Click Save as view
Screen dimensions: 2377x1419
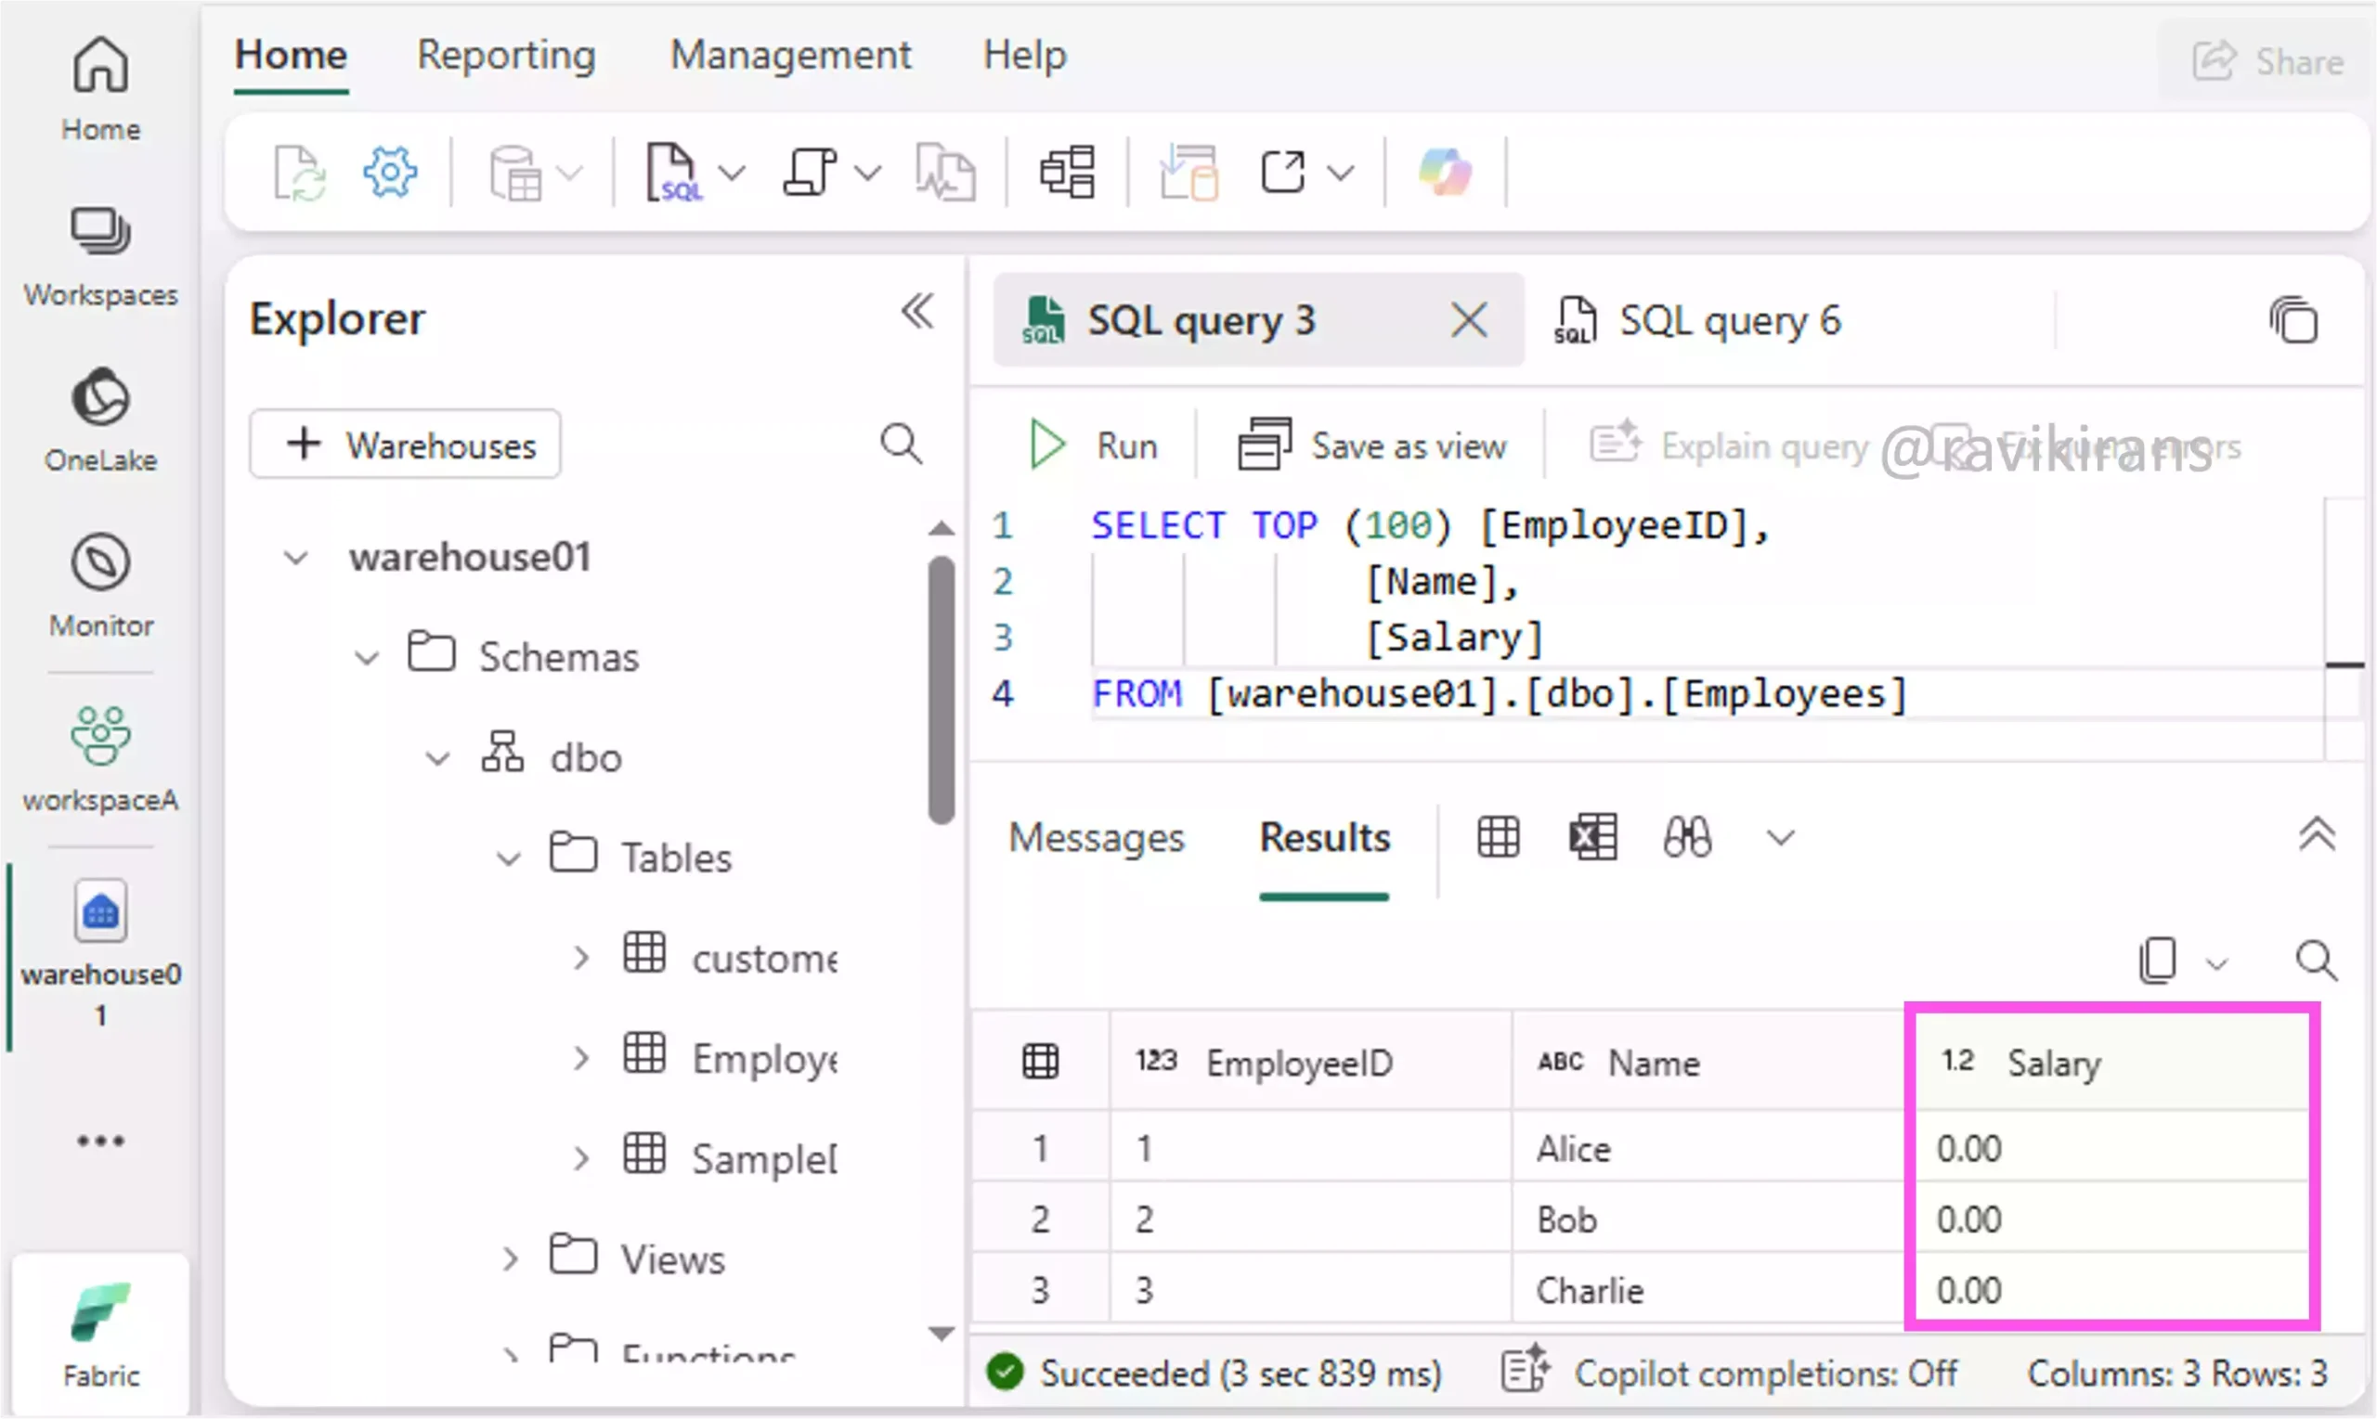click(x=1371, y=445)
